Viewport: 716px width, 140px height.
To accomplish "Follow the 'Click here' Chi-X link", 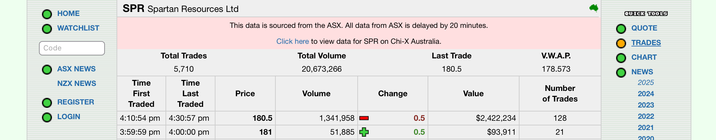I will coord(292,41).
